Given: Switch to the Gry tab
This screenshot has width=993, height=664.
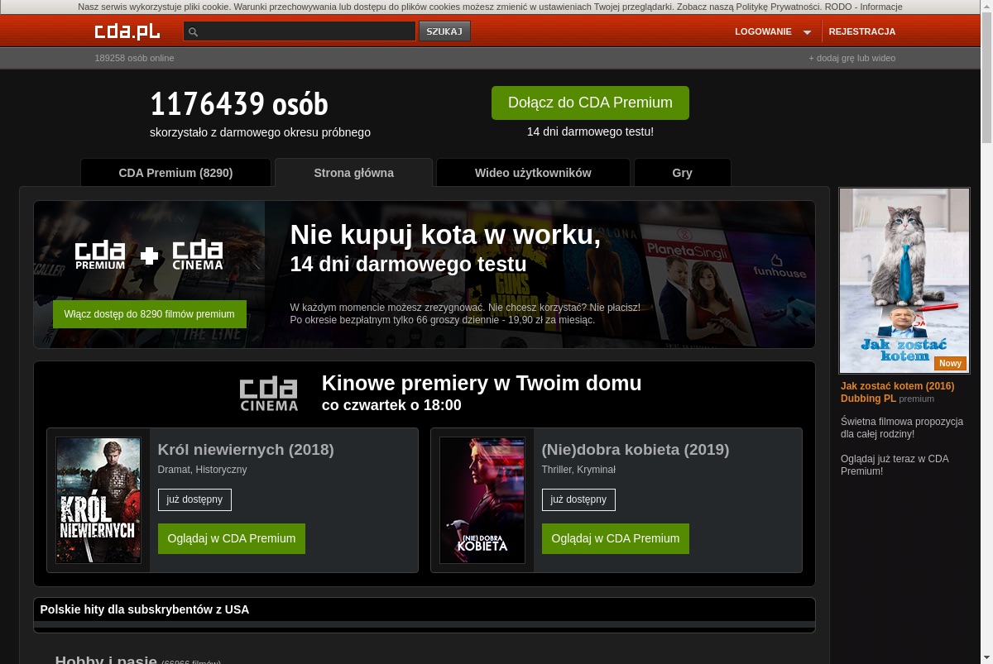Looking at the screenshot, I should click(682, 173).
